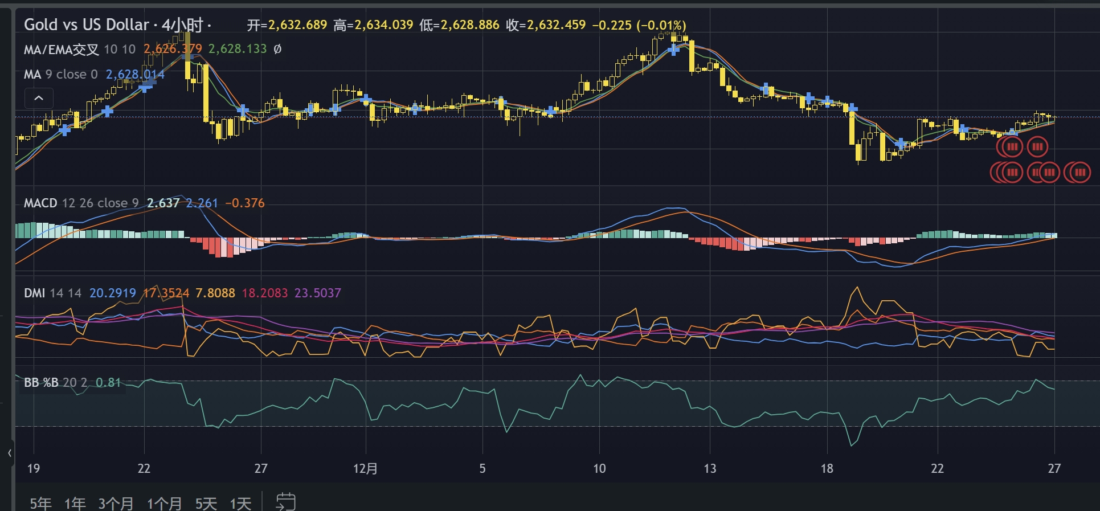The height and width of the screenshot is (511, 1100).
Task: Click the high price 高=2,634.039
Action: (x=373, y=25)
